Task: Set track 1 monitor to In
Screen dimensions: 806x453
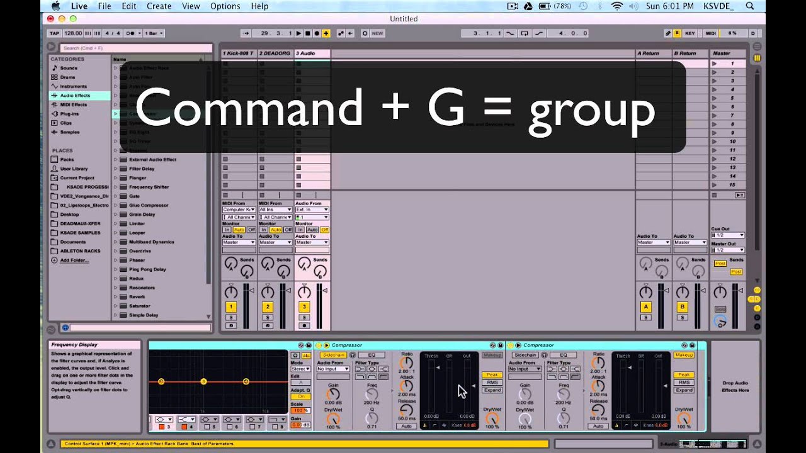Action: coord(227,230)
